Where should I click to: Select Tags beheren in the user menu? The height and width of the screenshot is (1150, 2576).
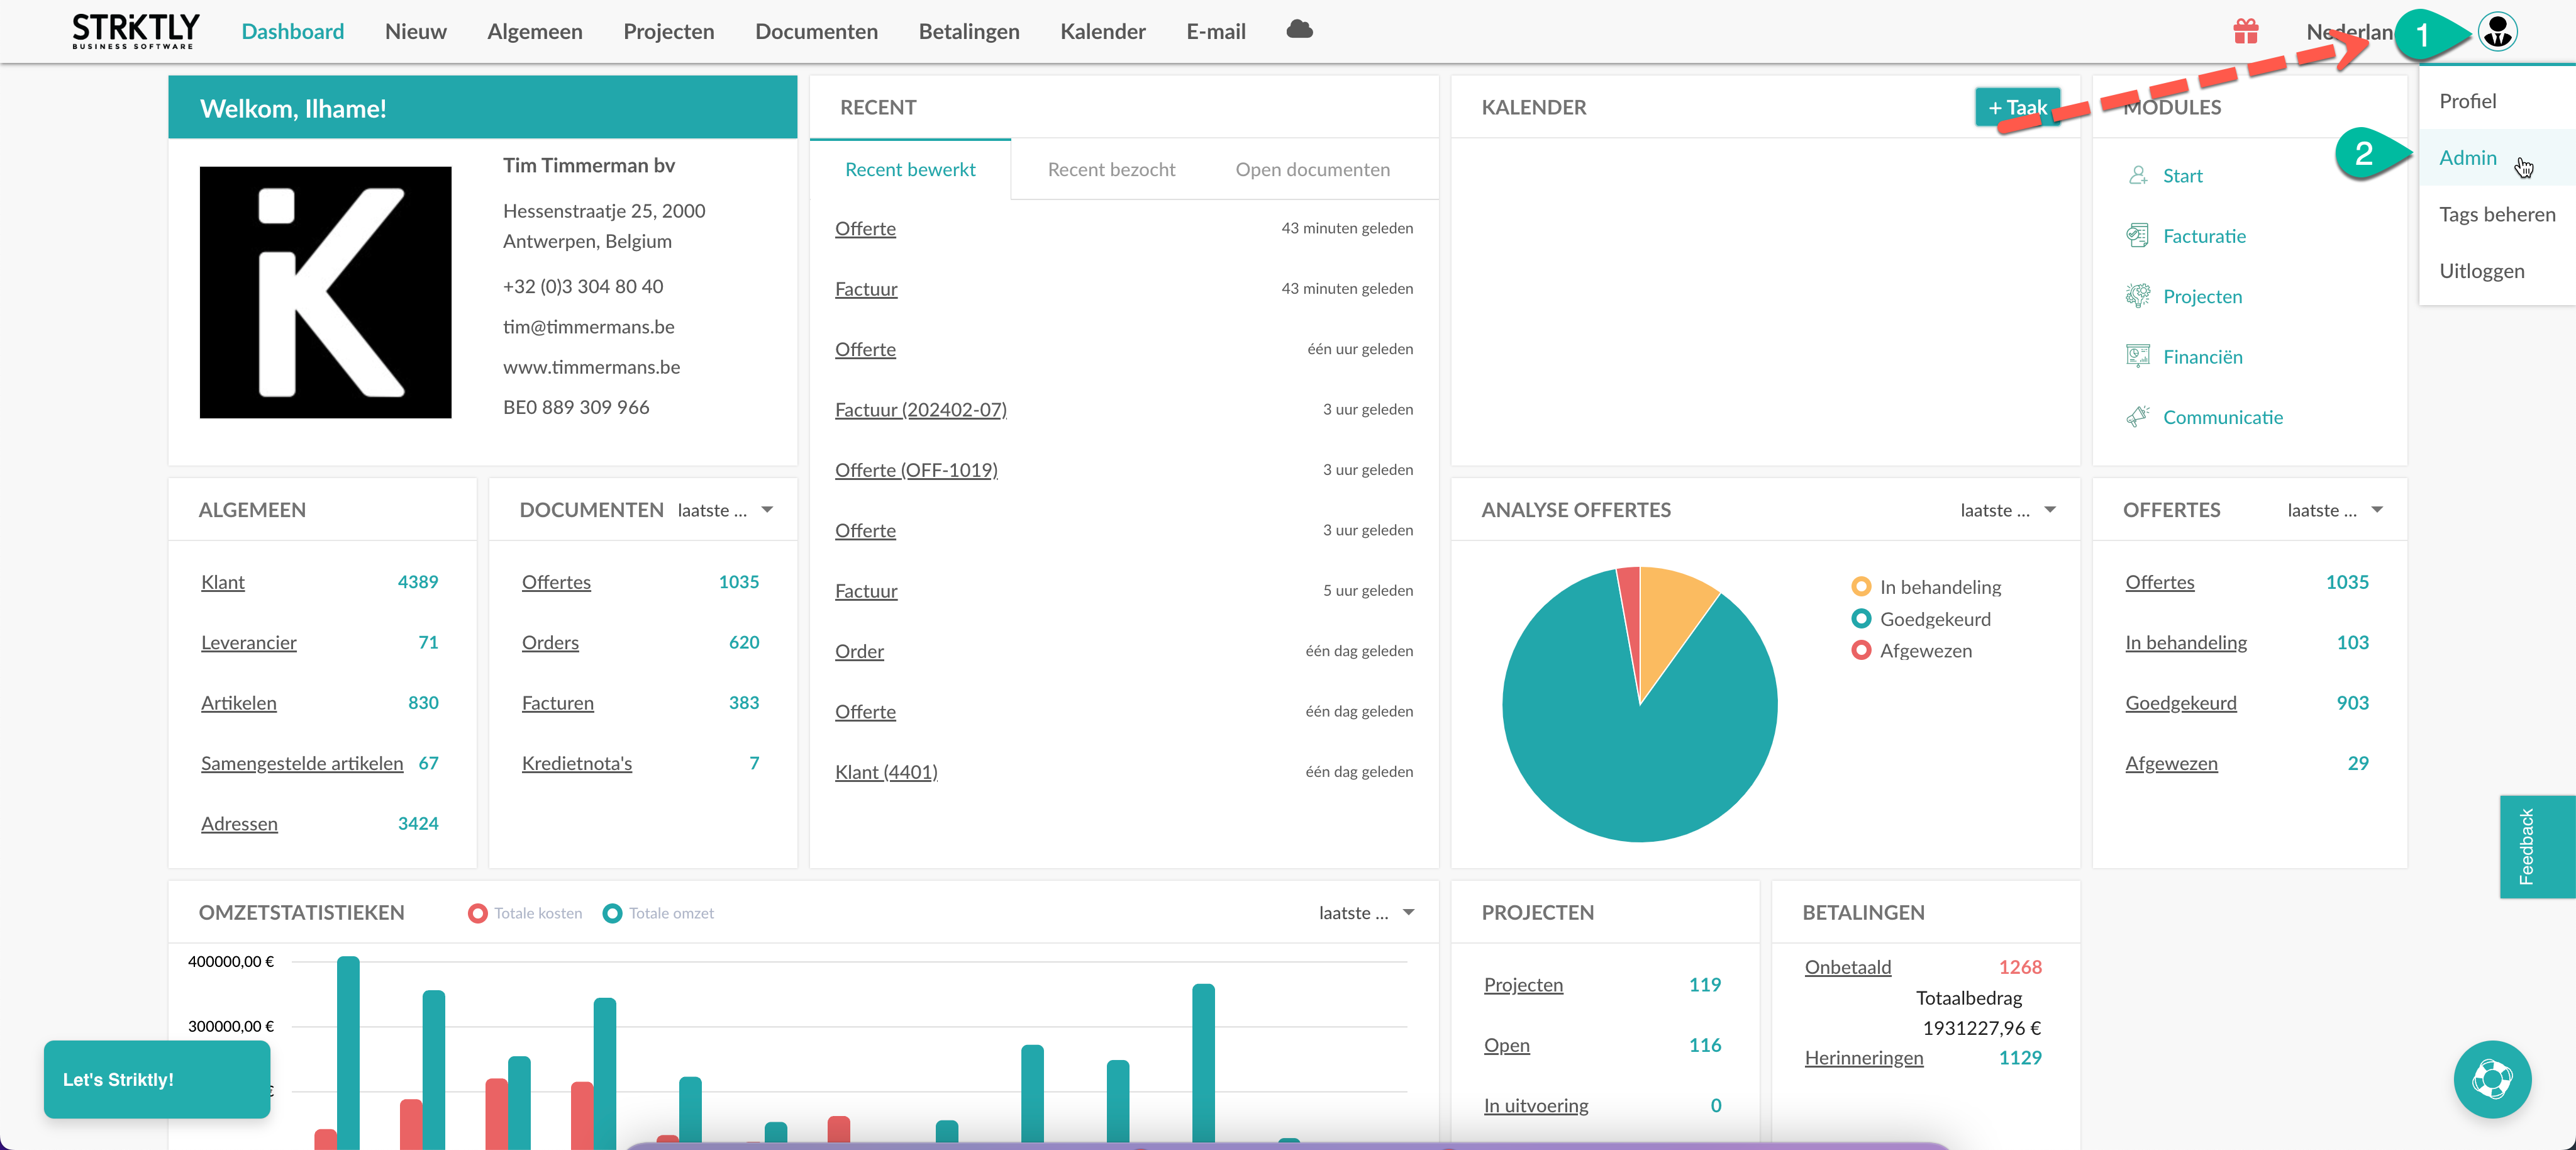coord(2497,214)
